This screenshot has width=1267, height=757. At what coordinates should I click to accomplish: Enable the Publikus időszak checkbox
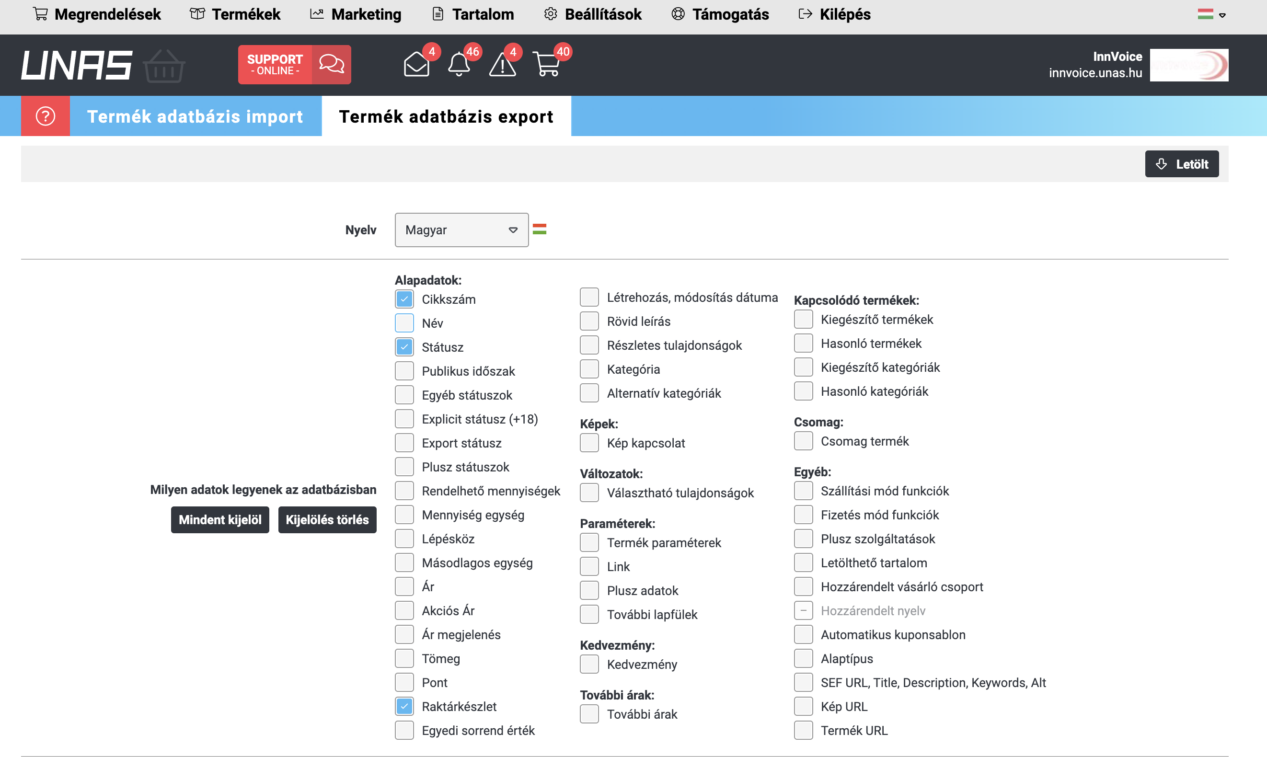(x=404, y=371)
